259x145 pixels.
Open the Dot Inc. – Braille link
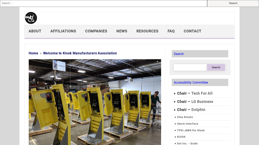(187, 143)
